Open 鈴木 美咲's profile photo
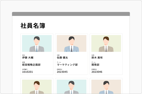This screenshot has width=142, height=94. pyautogui.click(x=106, y=44)
